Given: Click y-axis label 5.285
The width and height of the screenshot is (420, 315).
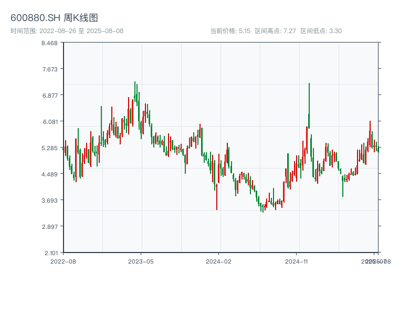Looking at the screenshot, I should (50, 148).
